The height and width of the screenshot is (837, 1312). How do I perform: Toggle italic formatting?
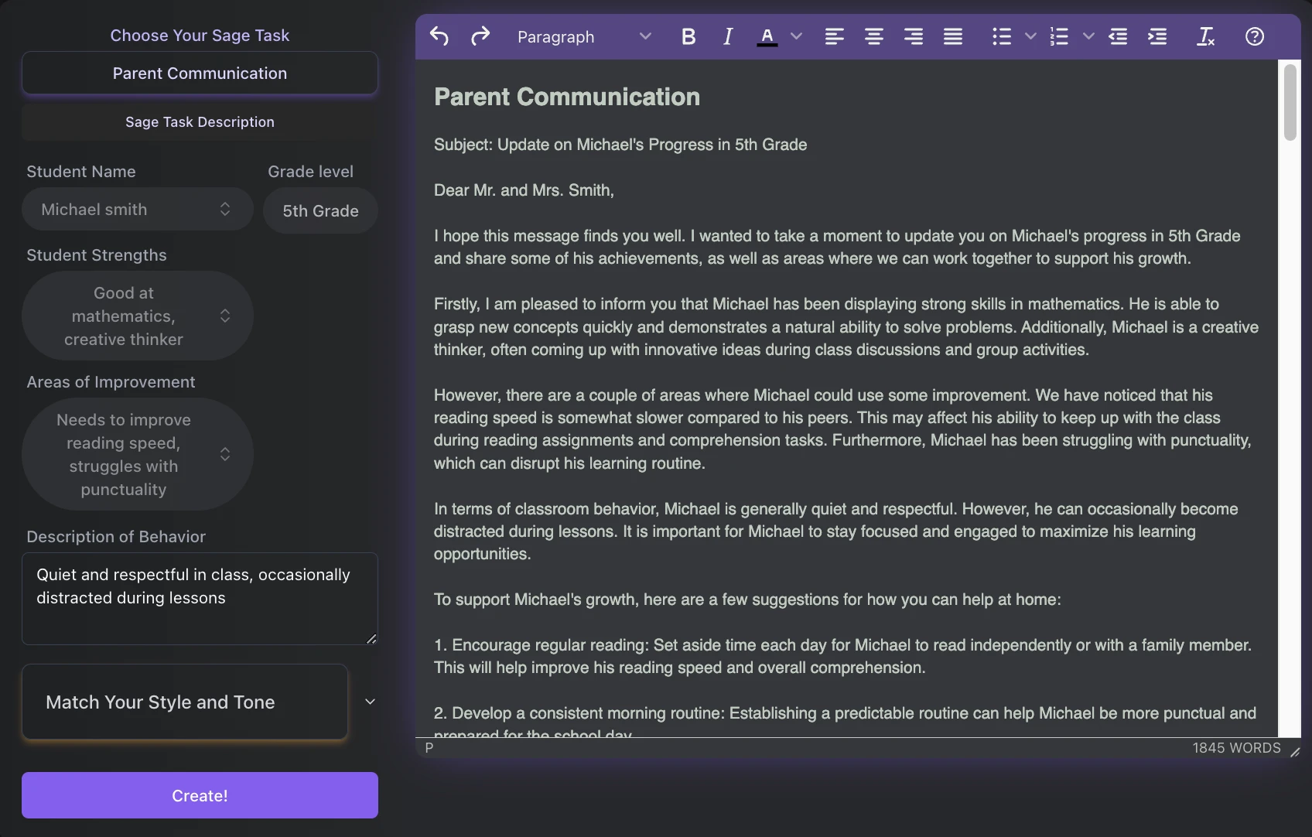pyautogui.click(x=728, y=36)
